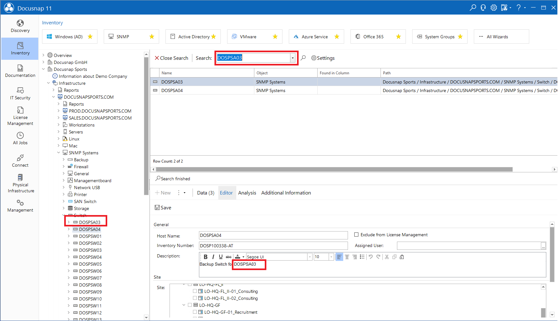Check site LO-HQ-FL_II-02_Consulting
Image resolution: width=558 pixels, height=321 pixels.
(x=195, y=298)
